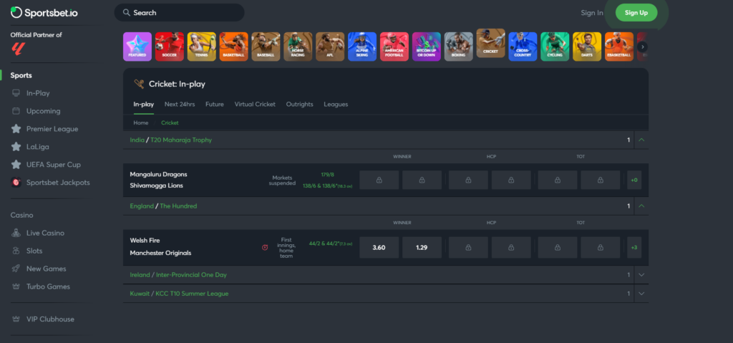Viewport: 733px width, 343px height.
Task: Collapse England The Hundred section
Action: (x=641, y=206)
